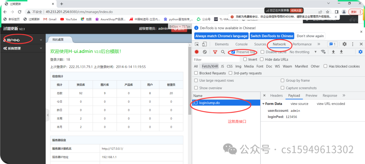365x164 pixels.
Task: Select the loginJump.do request
Action: point(226,103)
